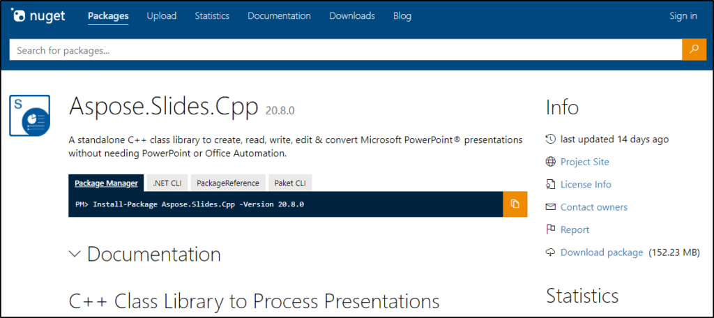Select the Package Manager tab

[x=106, y=183]
